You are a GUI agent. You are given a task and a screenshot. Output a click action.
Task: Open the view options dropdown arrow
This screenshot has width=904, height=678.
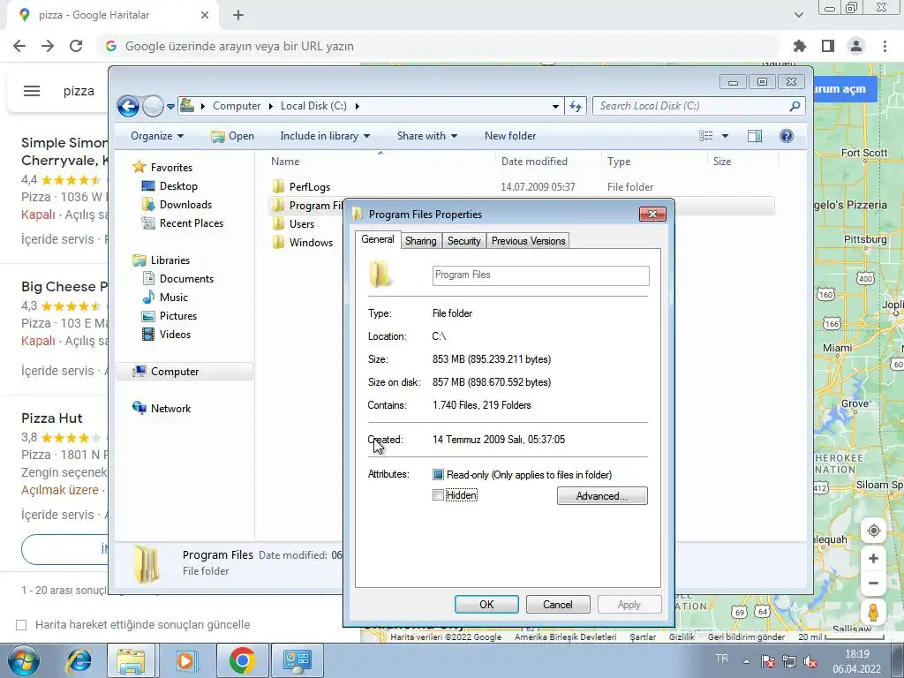[726, 136]
